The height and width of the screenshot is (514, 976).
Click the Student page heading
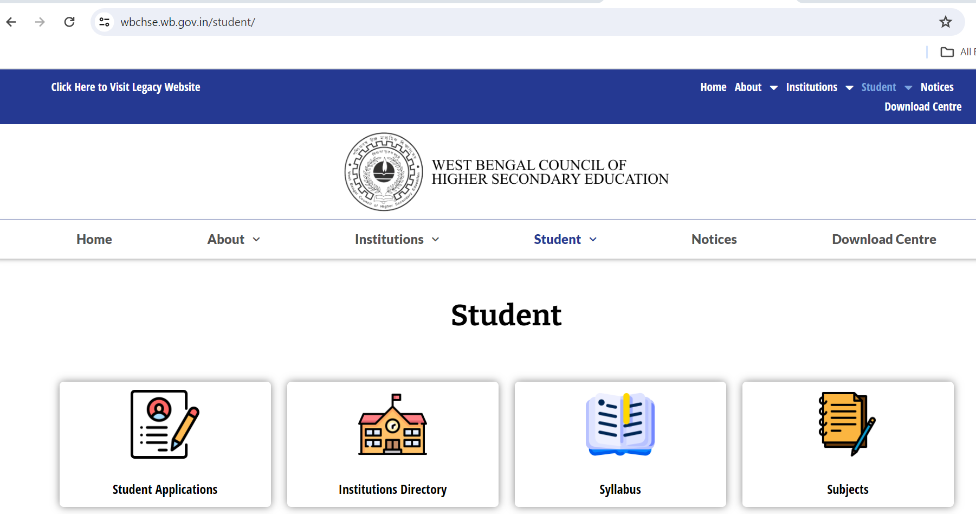coord(506,315)
